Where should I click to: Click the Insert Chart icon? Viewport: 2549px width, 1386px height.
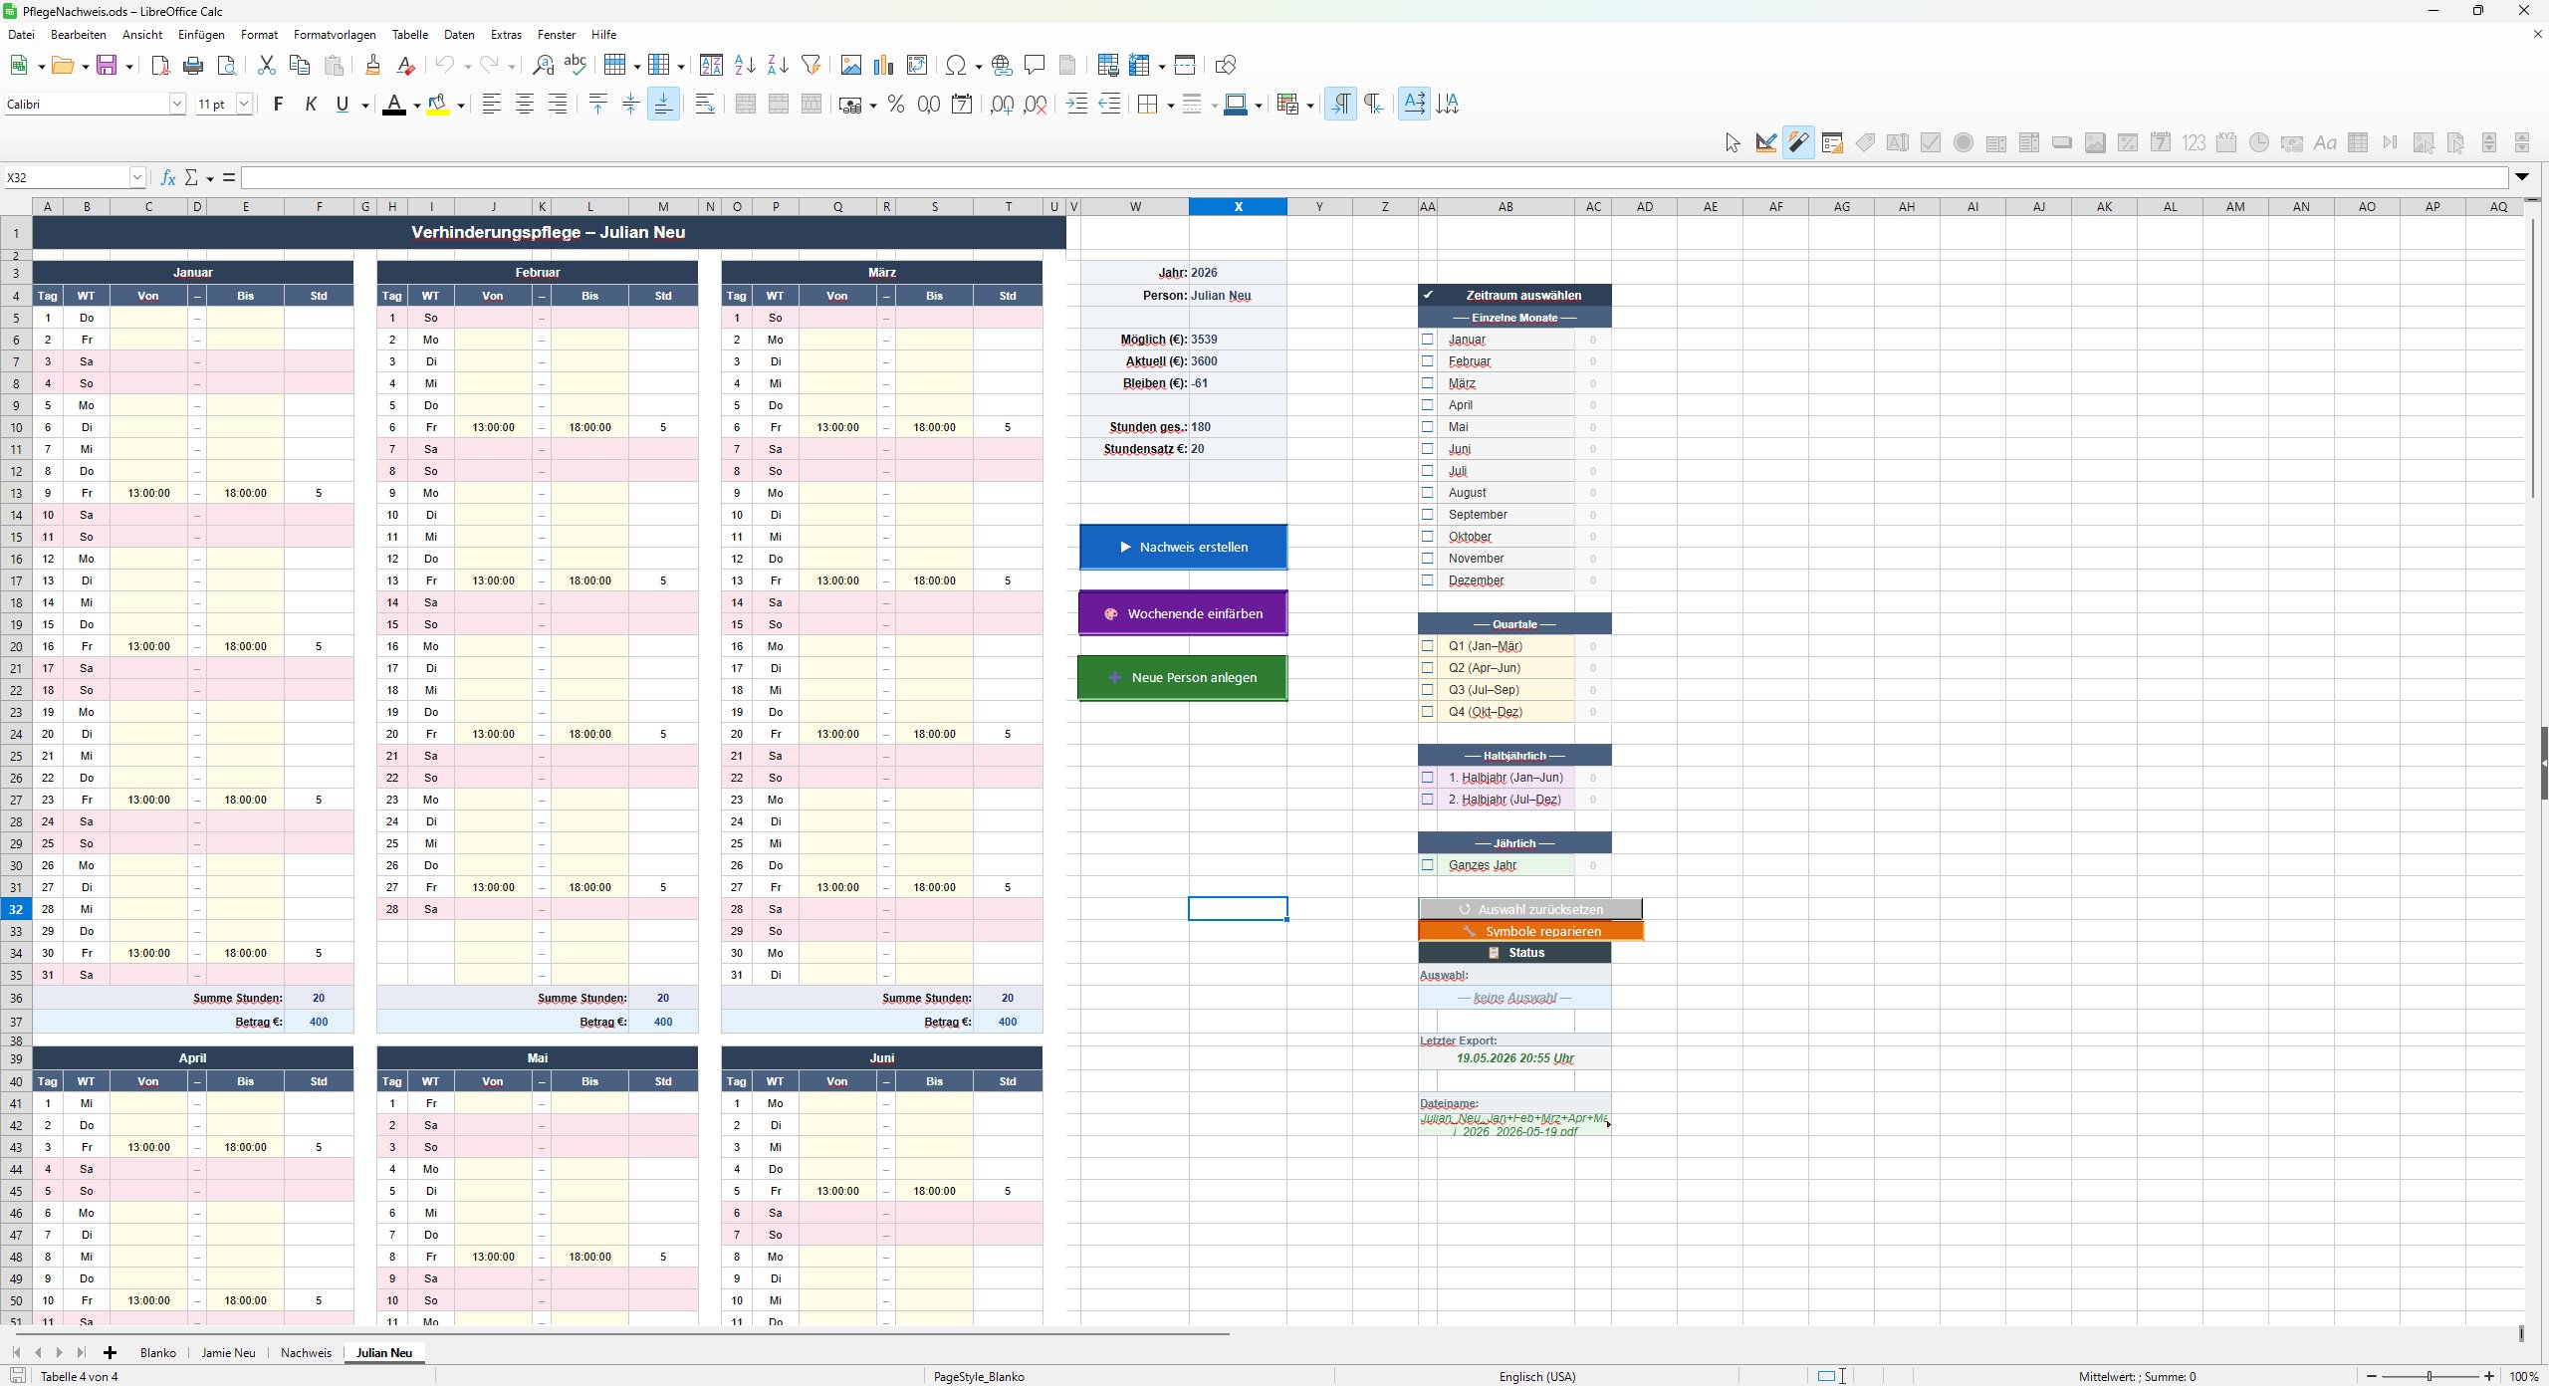tap(883, 66)
